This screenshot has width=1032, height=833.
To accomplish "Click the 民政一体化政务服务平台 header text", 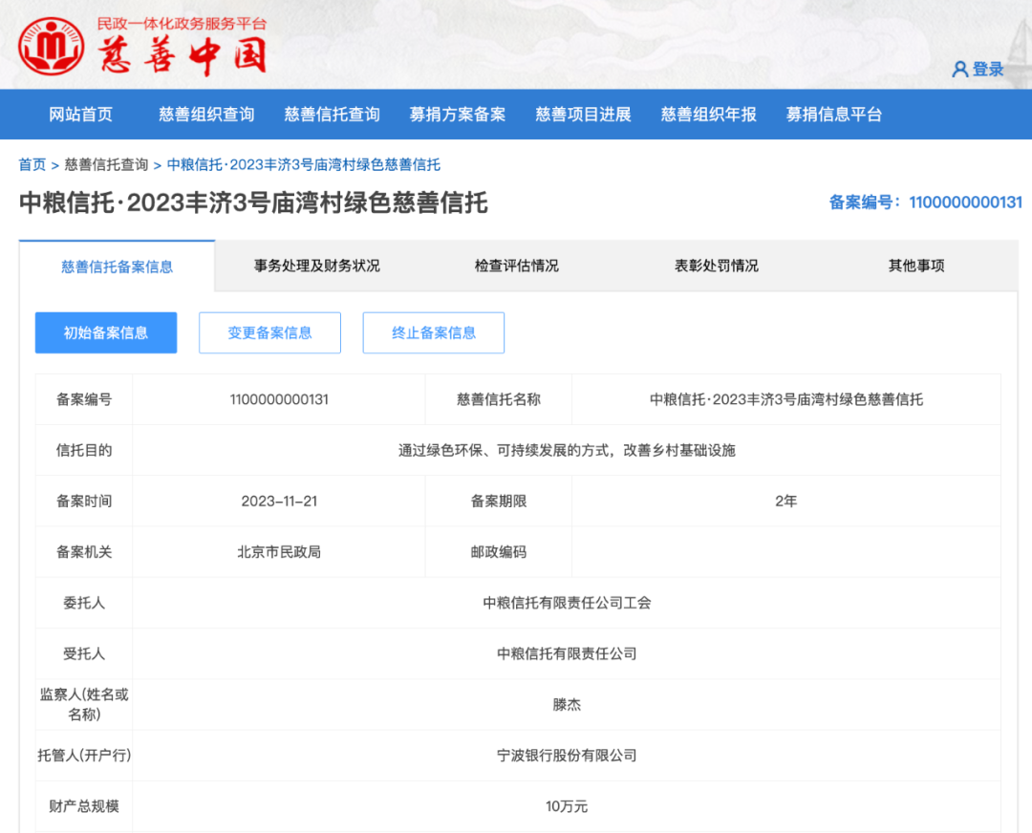I will click(x=182, y=24).
